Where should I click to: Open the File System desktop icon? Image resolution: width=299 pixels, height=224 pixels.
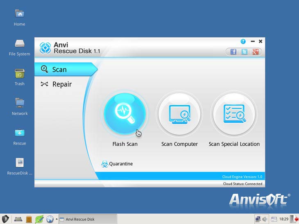19,48
